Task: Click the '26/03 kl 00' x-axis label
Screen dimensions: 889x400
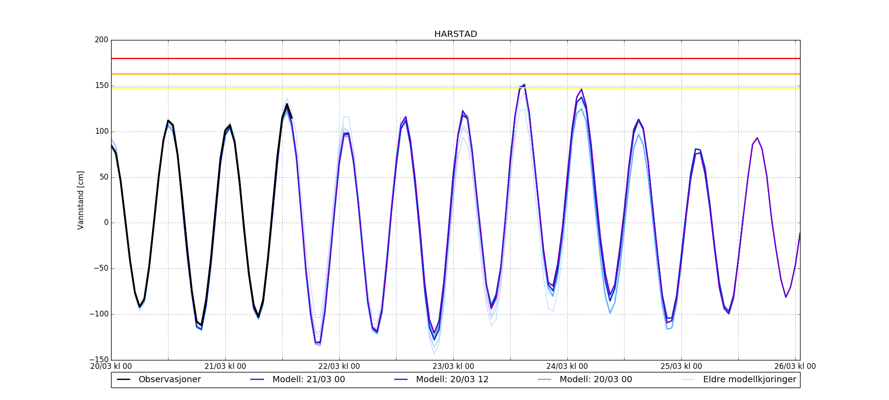Action: 795,367
